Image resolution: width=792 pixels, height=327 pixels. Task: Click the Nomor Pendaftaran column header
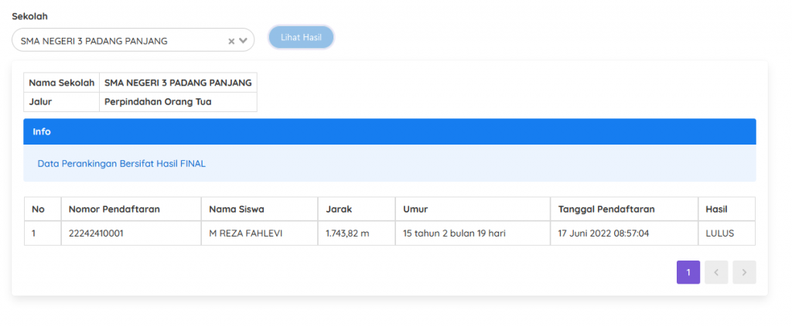(114, 209)
